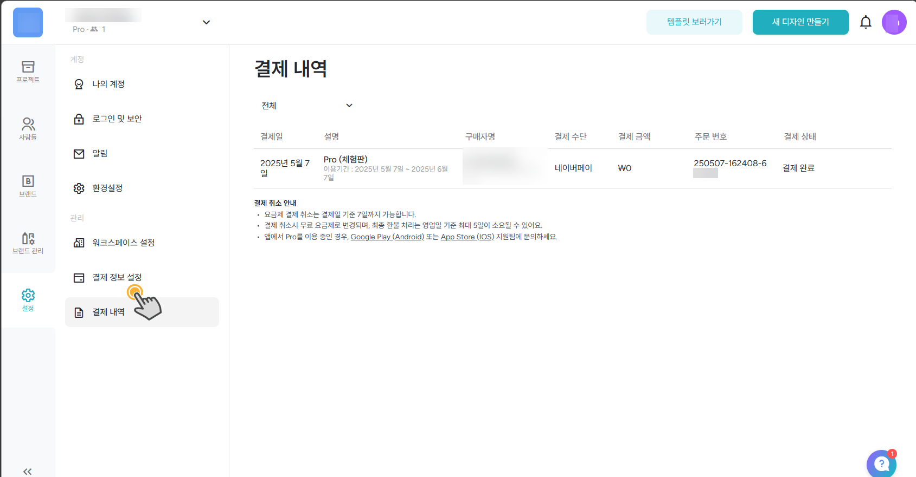Open the Google Play (Android) link
The width and height of the screenshot is (916, 477).
387,237
